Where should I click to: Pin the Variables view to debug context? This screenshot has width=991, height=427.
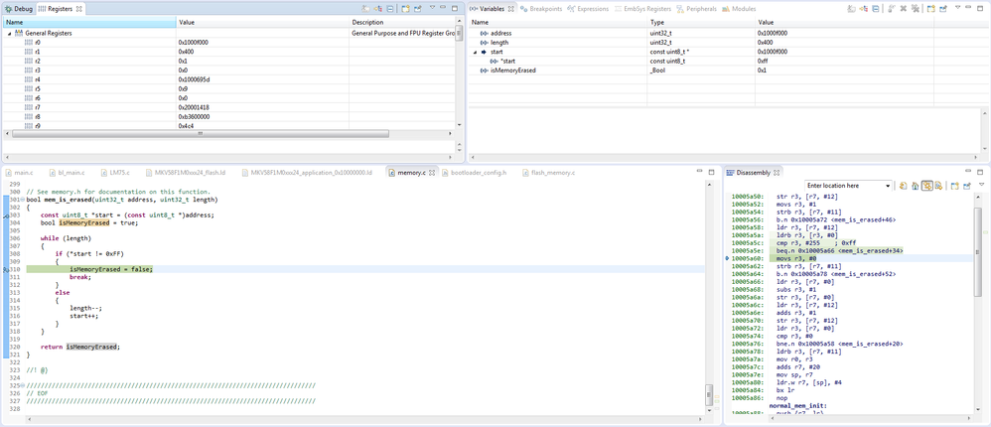[x=943, y=9]
